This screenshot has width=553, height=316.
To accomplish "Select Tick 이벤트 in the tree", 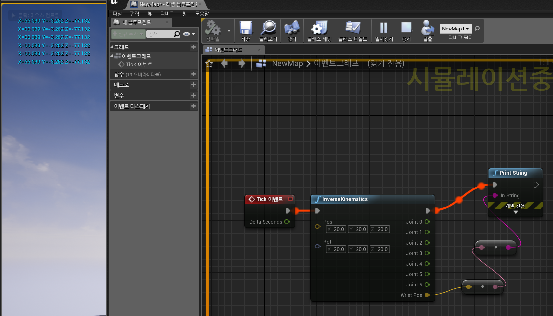I will pos(139,65).
